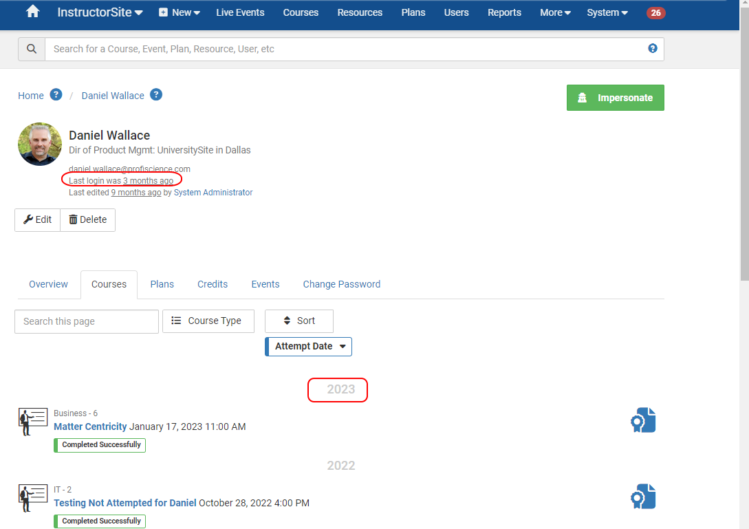Click Completed Successfully badge under Matter Centricity

coord(100,445)
